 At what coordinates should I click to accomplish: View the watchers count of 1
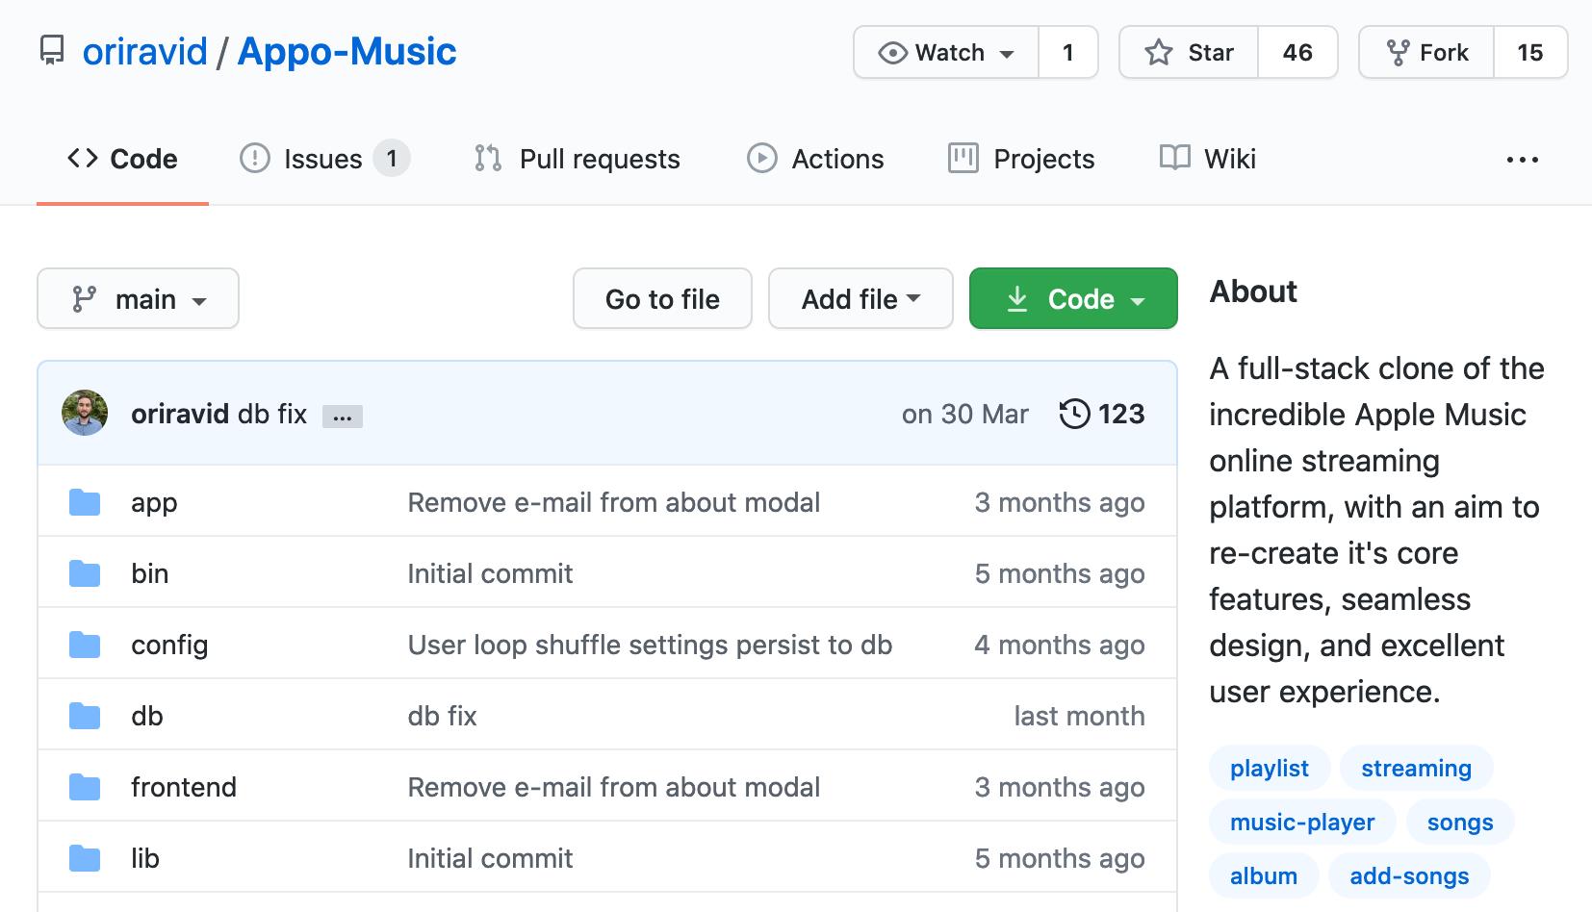point(1068,52)
